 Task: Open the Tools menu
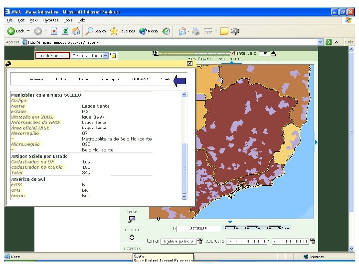point(68,20)
